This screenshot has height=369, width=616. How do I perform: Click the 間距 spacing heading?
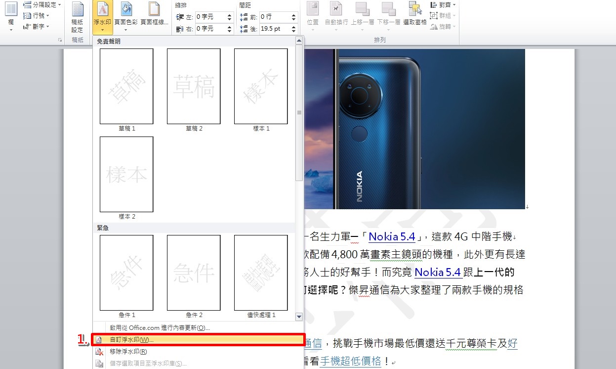pyautogui.click(x=245, y=5)
